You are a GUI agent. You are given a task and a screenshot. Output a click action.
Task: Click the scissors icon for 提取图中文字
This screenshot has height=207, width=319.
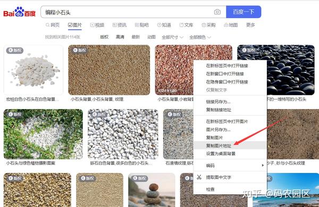pos(199,177)
